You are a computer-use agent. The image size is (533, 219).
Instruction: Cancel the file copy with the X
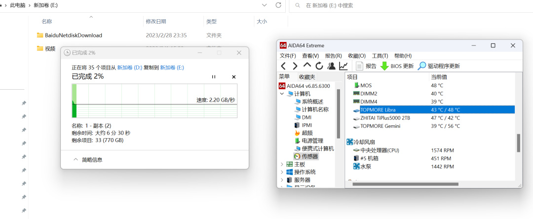[x=233, y=77]
